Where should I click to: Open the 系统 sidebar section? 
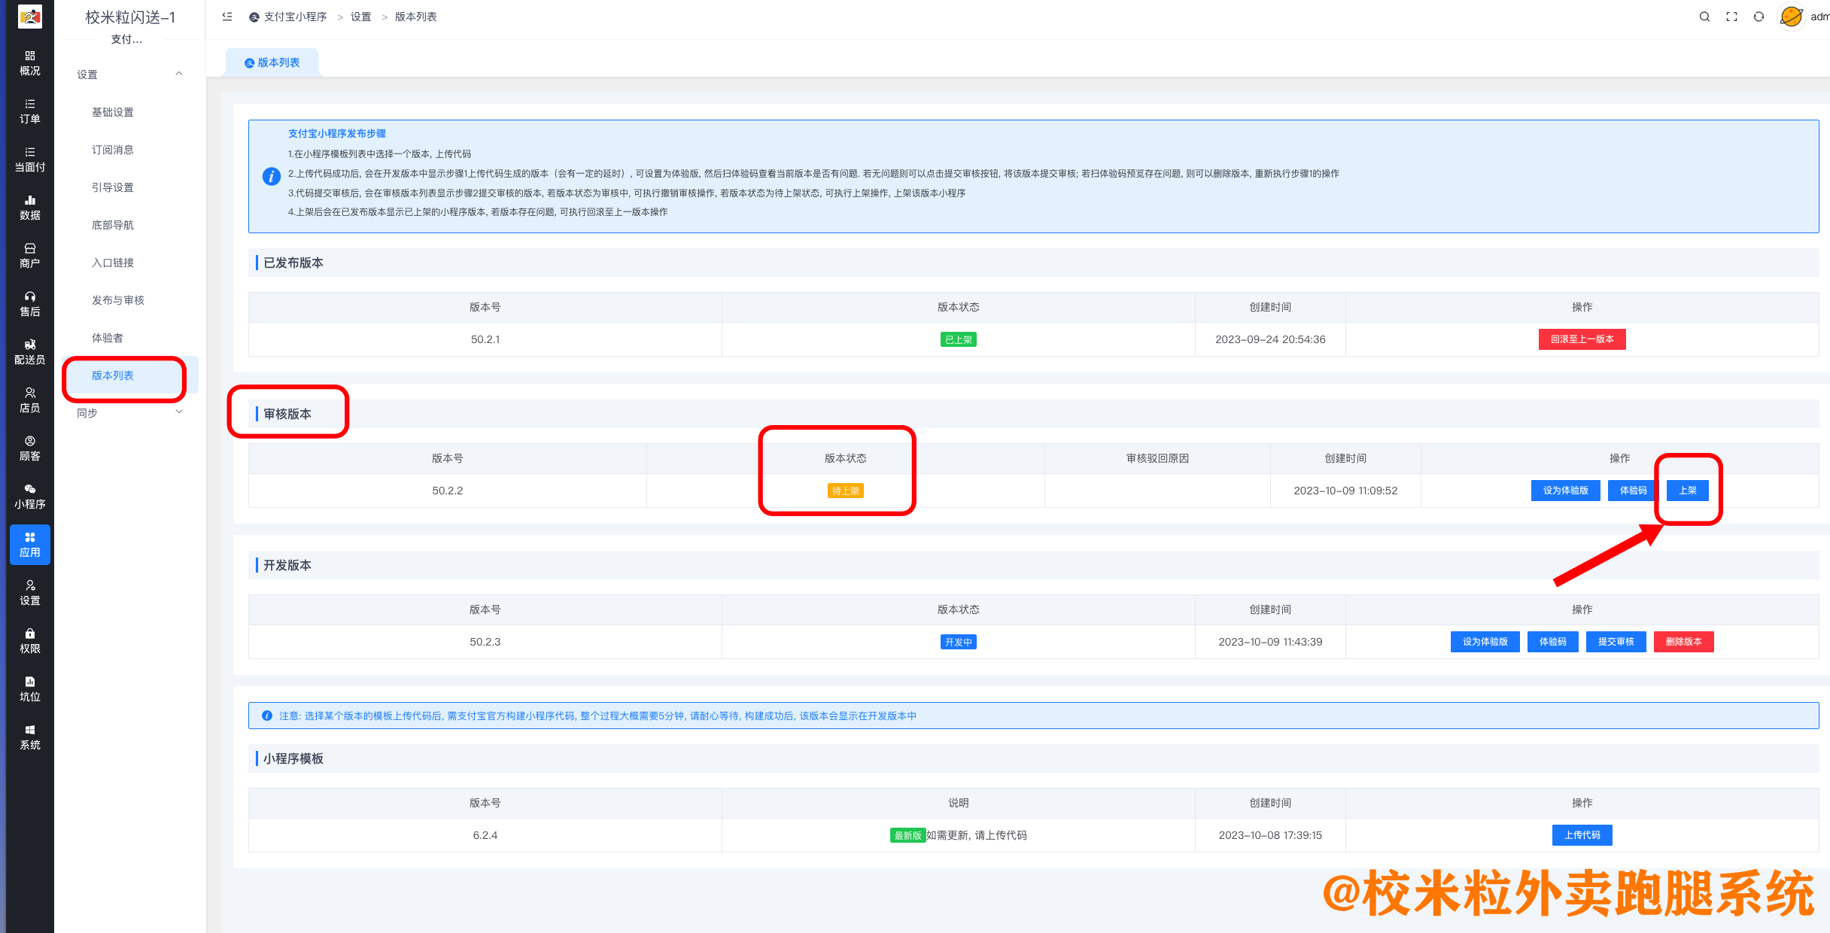[x=30, y=737]
